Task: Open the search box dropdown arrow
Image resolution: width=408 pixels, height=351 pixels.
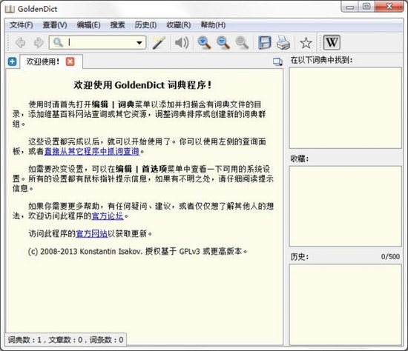Action: 139,43
